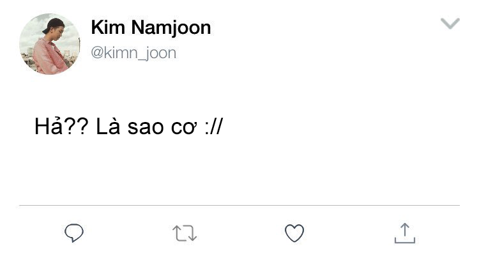Tap the heart to favorite this tweet
This screenshot has width=479, height=260.
[x=294, y=233]
